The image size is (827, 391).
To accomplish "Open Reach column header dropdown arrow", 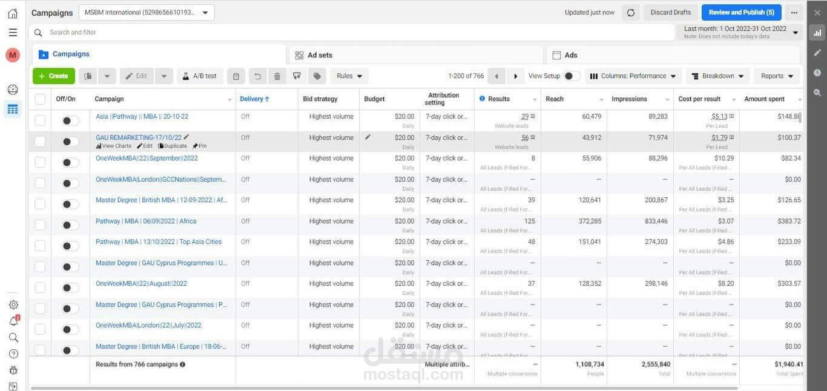I will coord(601,100).
